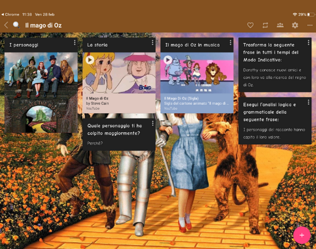Viewport: 316px width, 249px height.
Task: Open options on Esegui l'analisi logica post
Action: pyautogui.click(x=309, y=102)
